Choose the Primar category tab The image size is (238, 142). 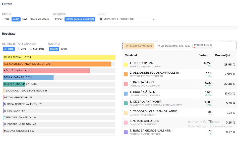(x=59, y=19)
